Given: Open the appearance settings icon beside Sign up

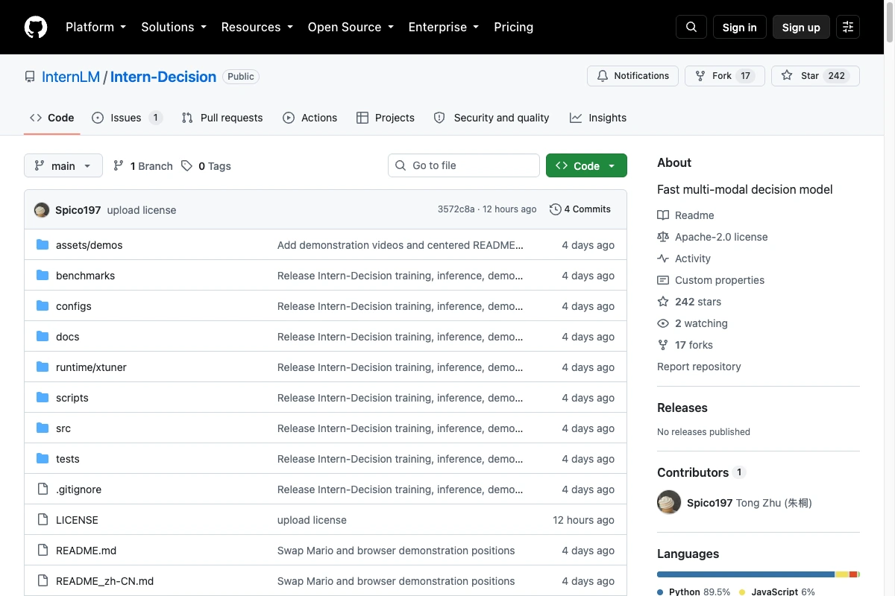Looking at the screenshot, I should (848, 27).
